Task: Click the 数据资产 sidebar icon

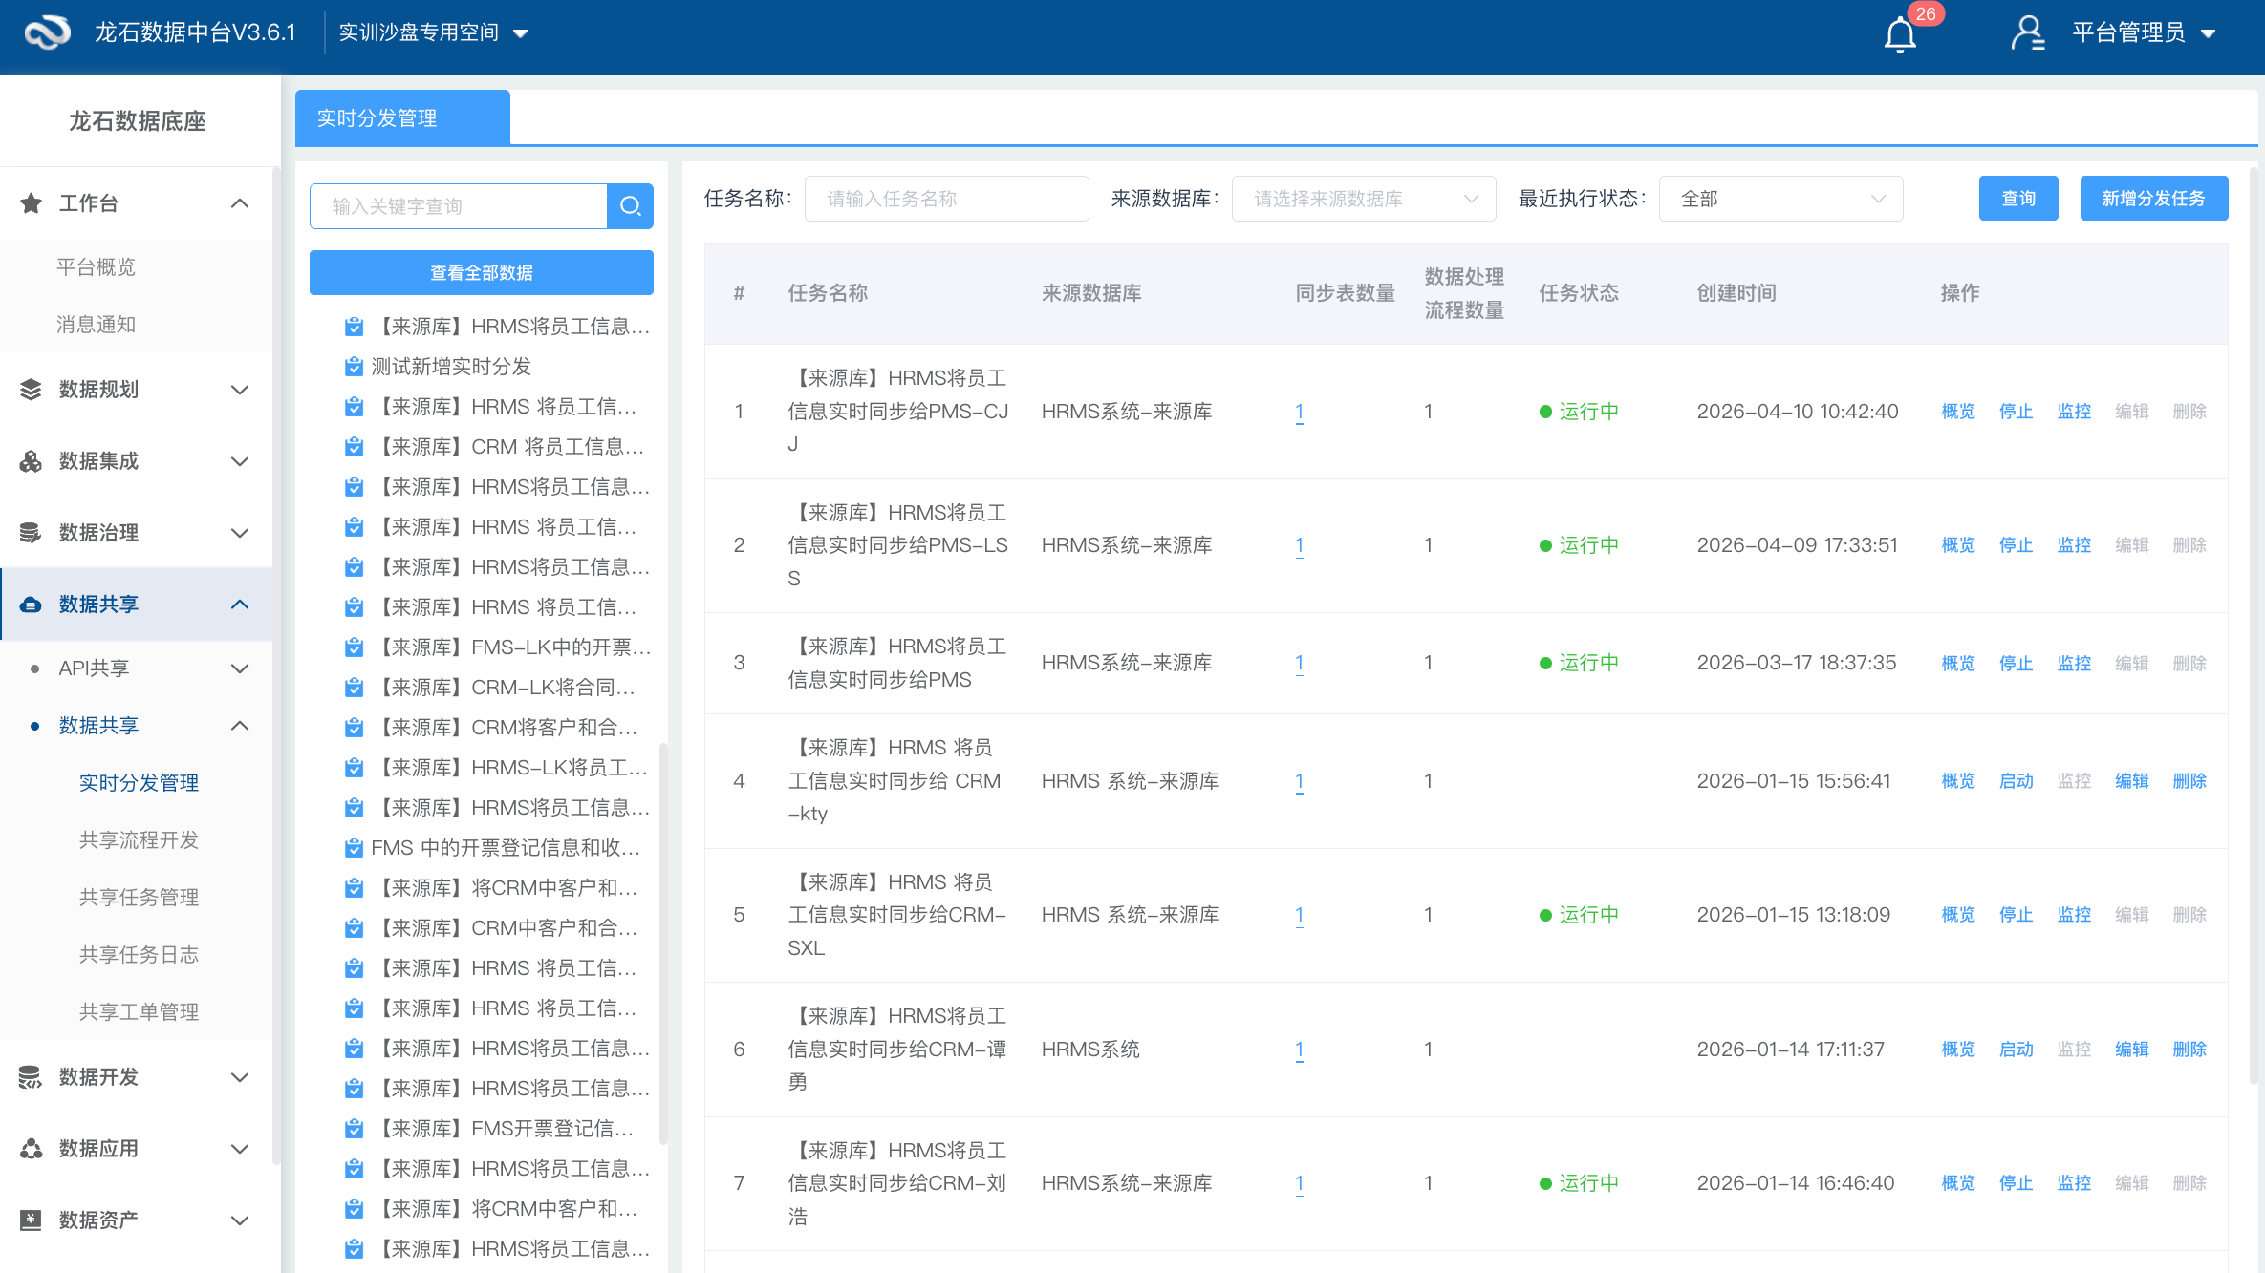Action: [31, 1220]
